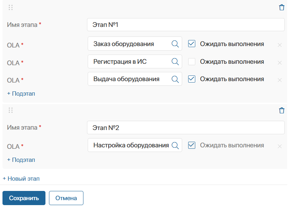Remove the Выдача оборудования OLA row

[279, 80]
